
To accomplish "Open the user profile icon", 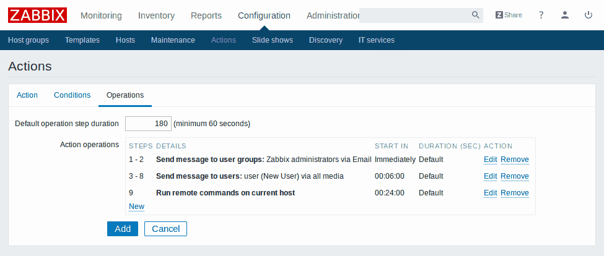I will pyautogui.click(x=564, y=15).
